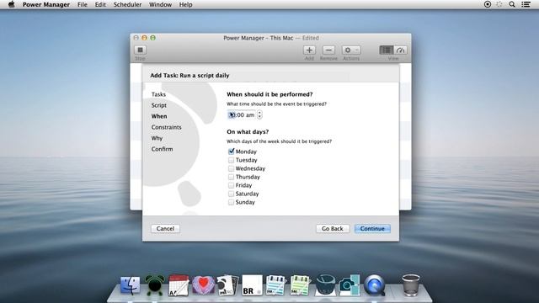Select the Why step in sidebar
The height and width of the screenshot is (303, 539).
157,138
